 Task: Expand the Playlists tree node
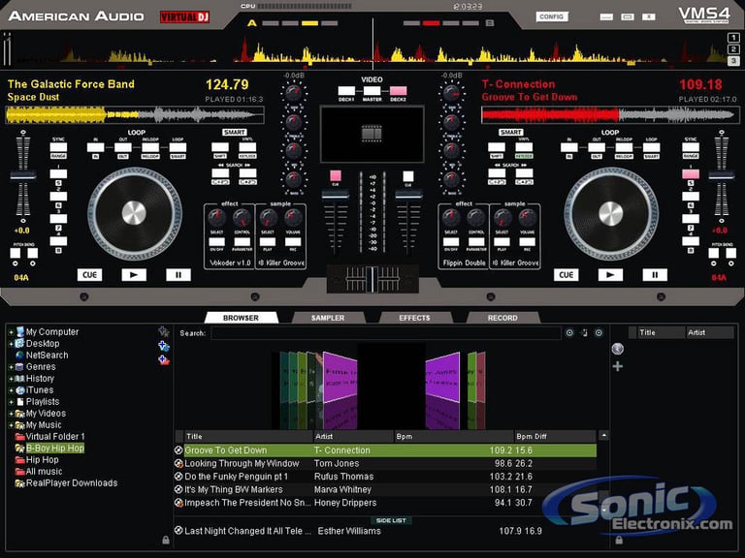click(11, 402)
